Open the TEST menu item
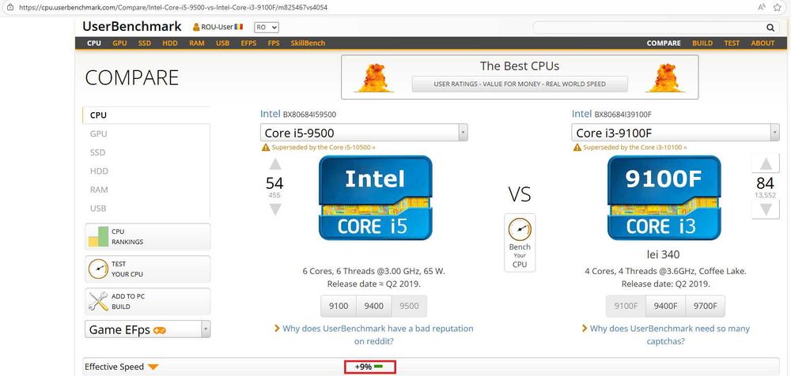Image resolution: width=791 pixels, height=376 pixels. pyautogui.click(x=732, y=43)
